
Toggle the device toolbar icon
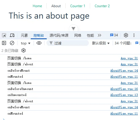[x=12, y=35]
